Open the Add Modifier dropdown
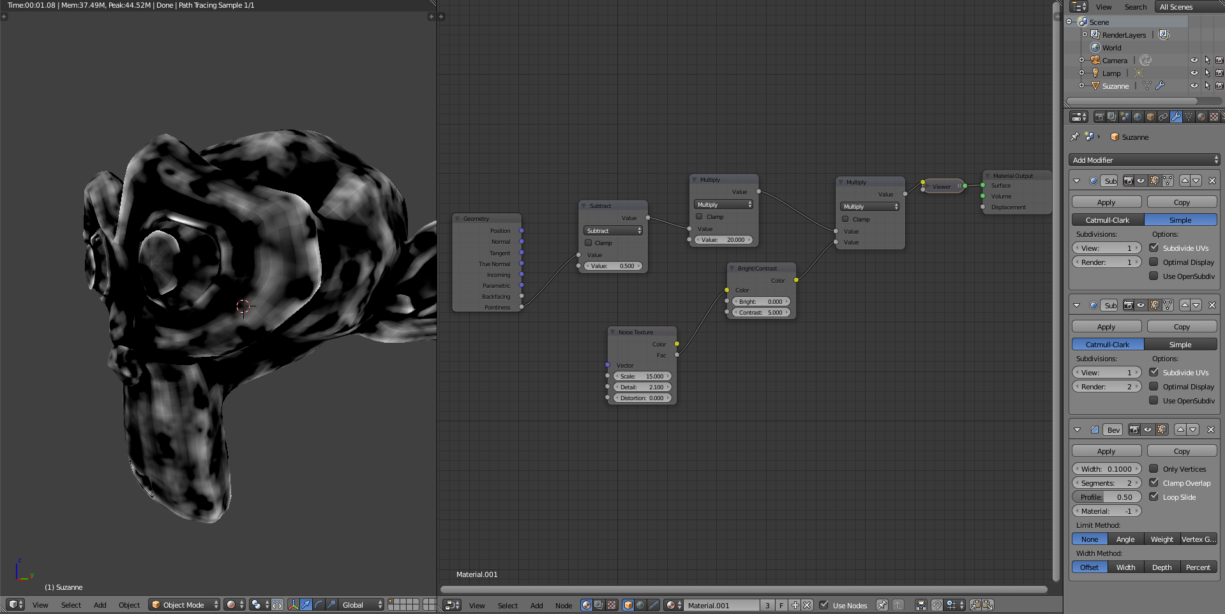 [x=1145, y=160]
